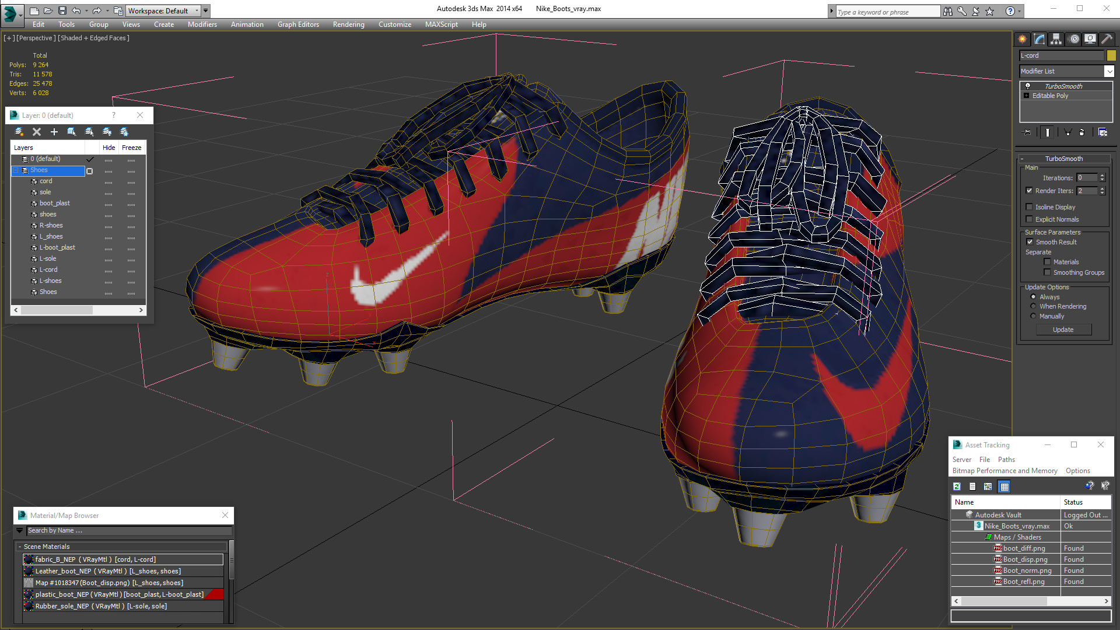
Task: Open the Modifier List dropdown
Action: 1109,71
